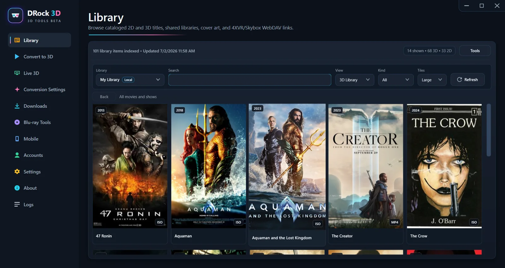Click the About info icon
The width and height of the screenshot is (505, 268).
tap(17, 188)
